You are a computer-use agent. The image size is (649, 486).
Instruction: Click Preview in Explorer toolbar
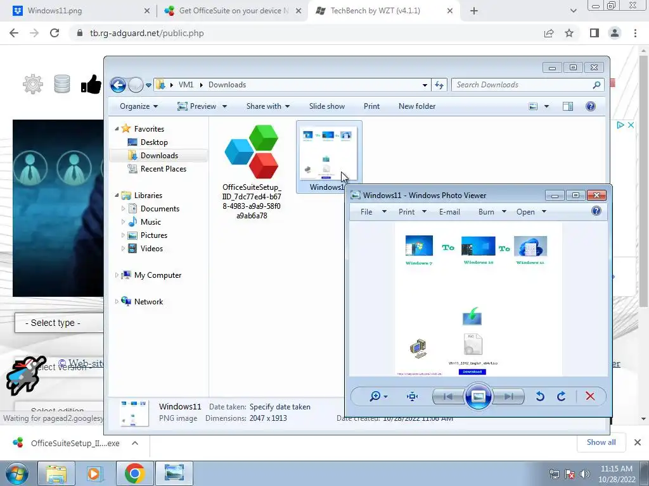pos(197,106)
